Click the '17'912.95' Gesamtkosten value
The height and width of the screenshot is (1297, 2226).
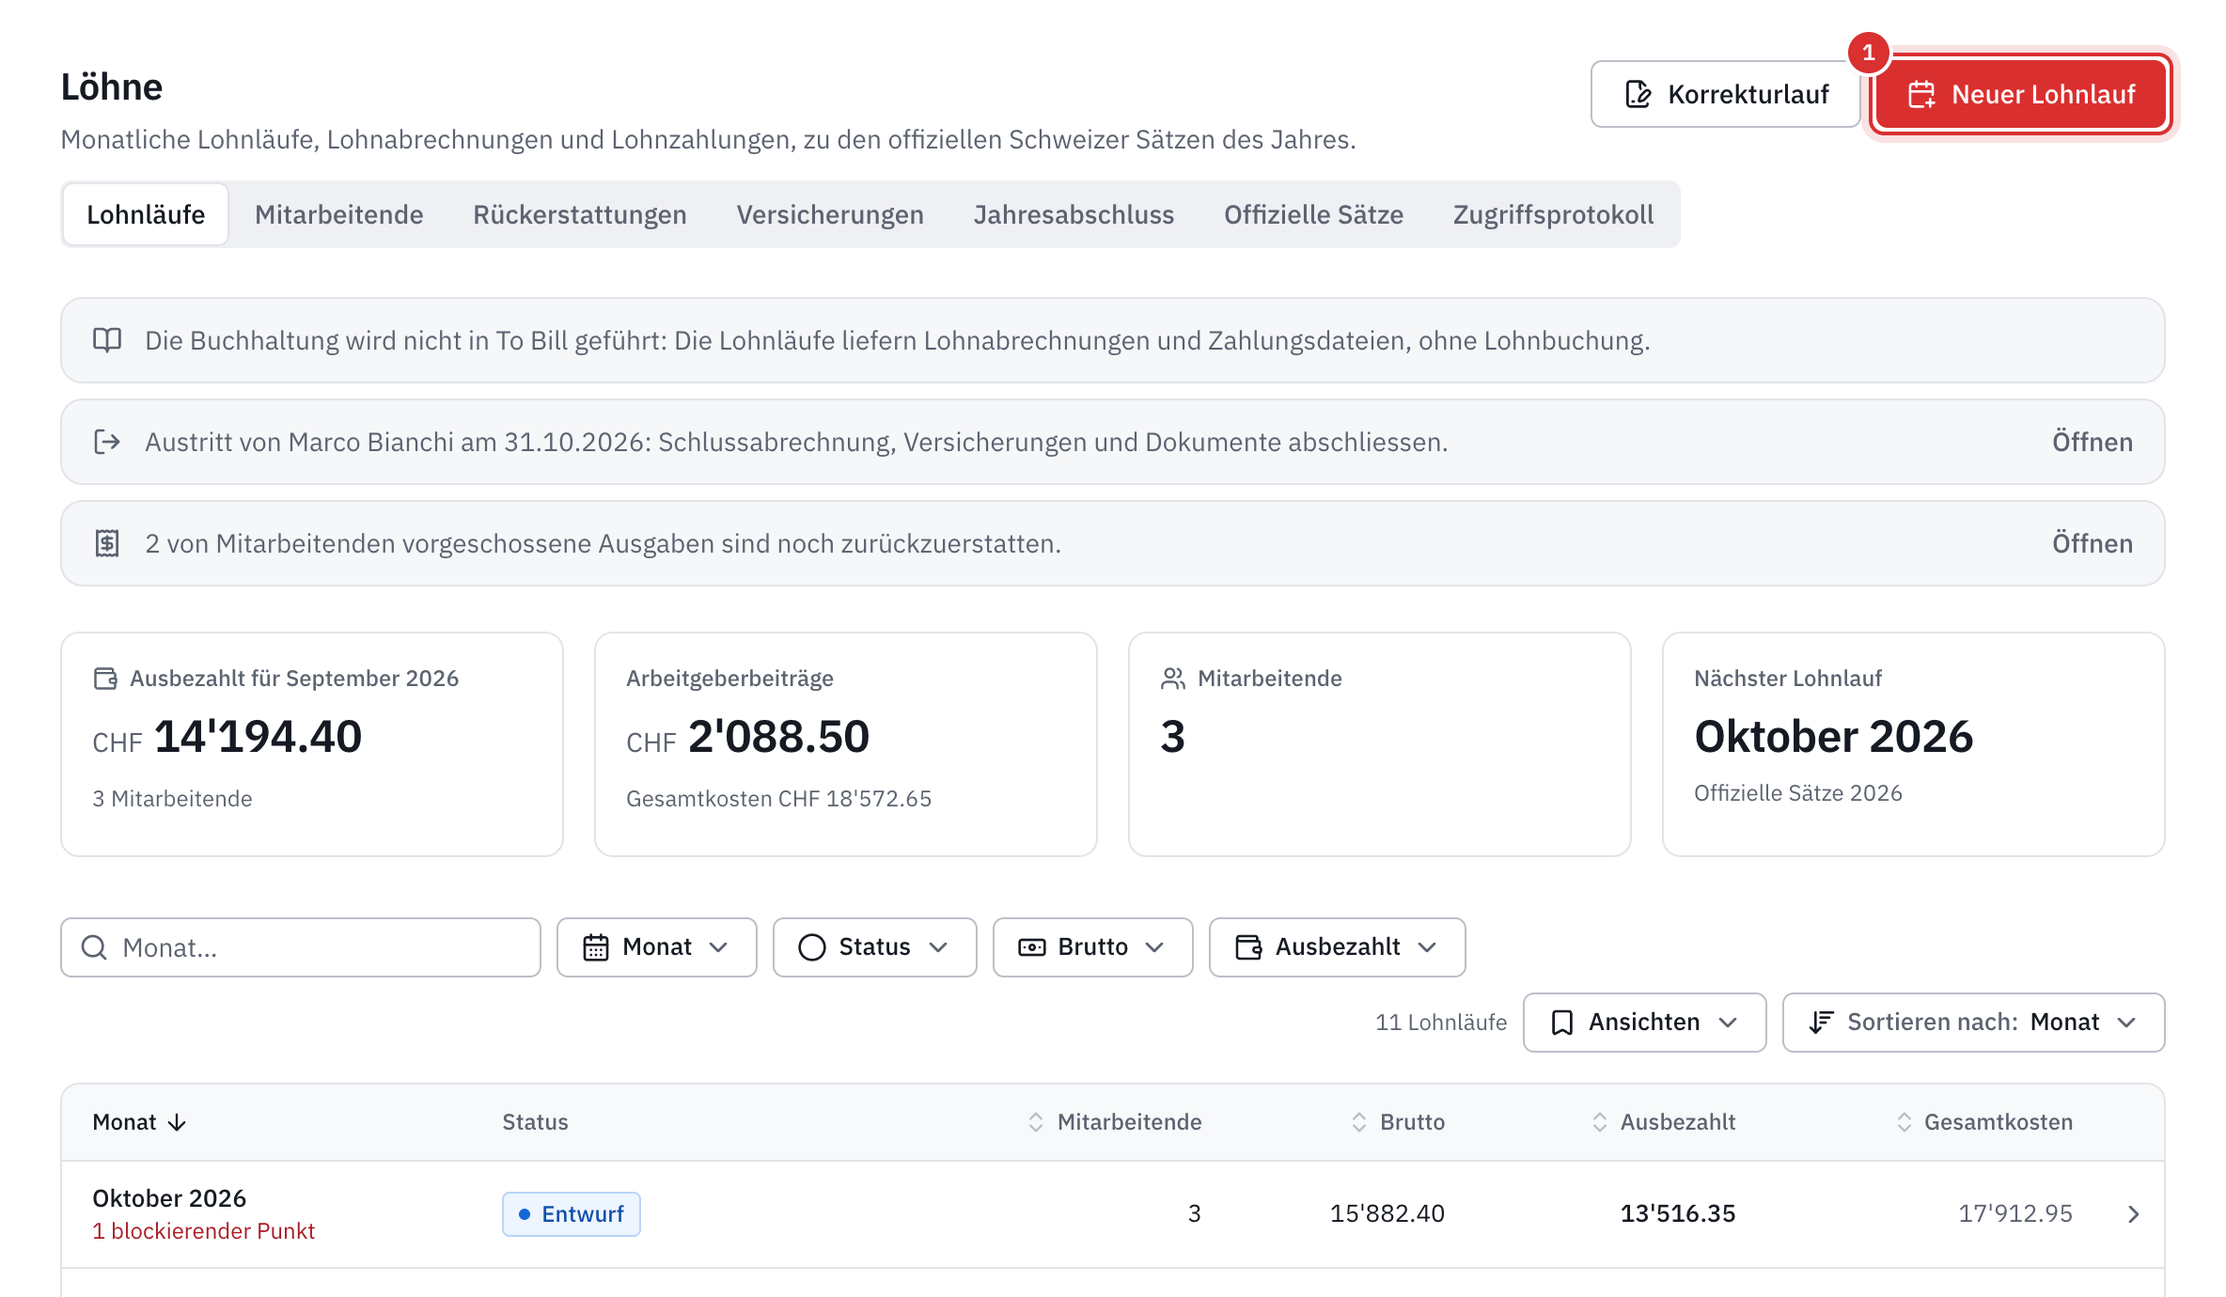click(x=2015, y=1214)
